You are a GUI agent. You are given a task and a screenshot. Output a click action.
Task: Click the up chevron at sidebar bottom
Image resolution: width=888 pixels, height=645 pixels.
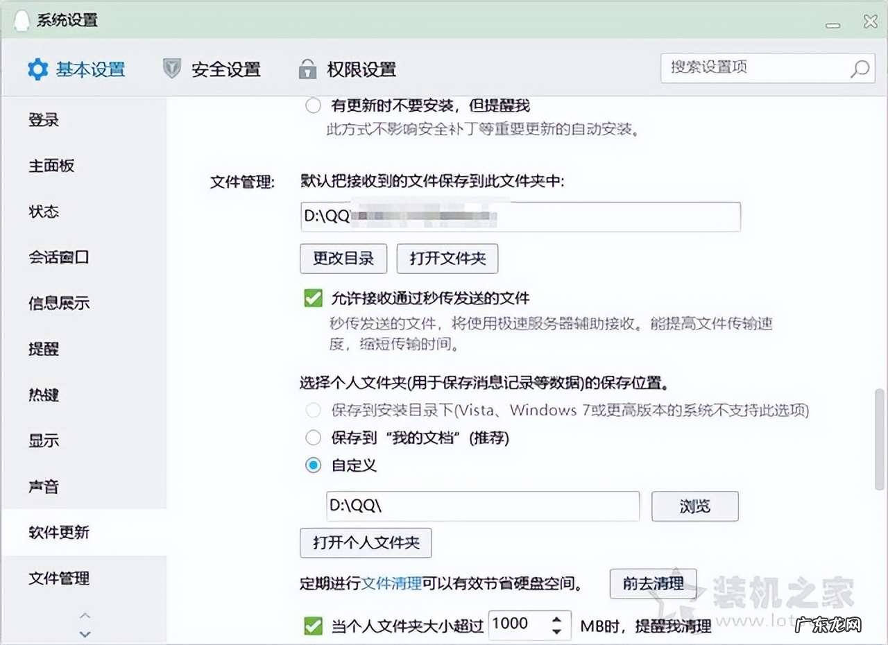(85, 615)
